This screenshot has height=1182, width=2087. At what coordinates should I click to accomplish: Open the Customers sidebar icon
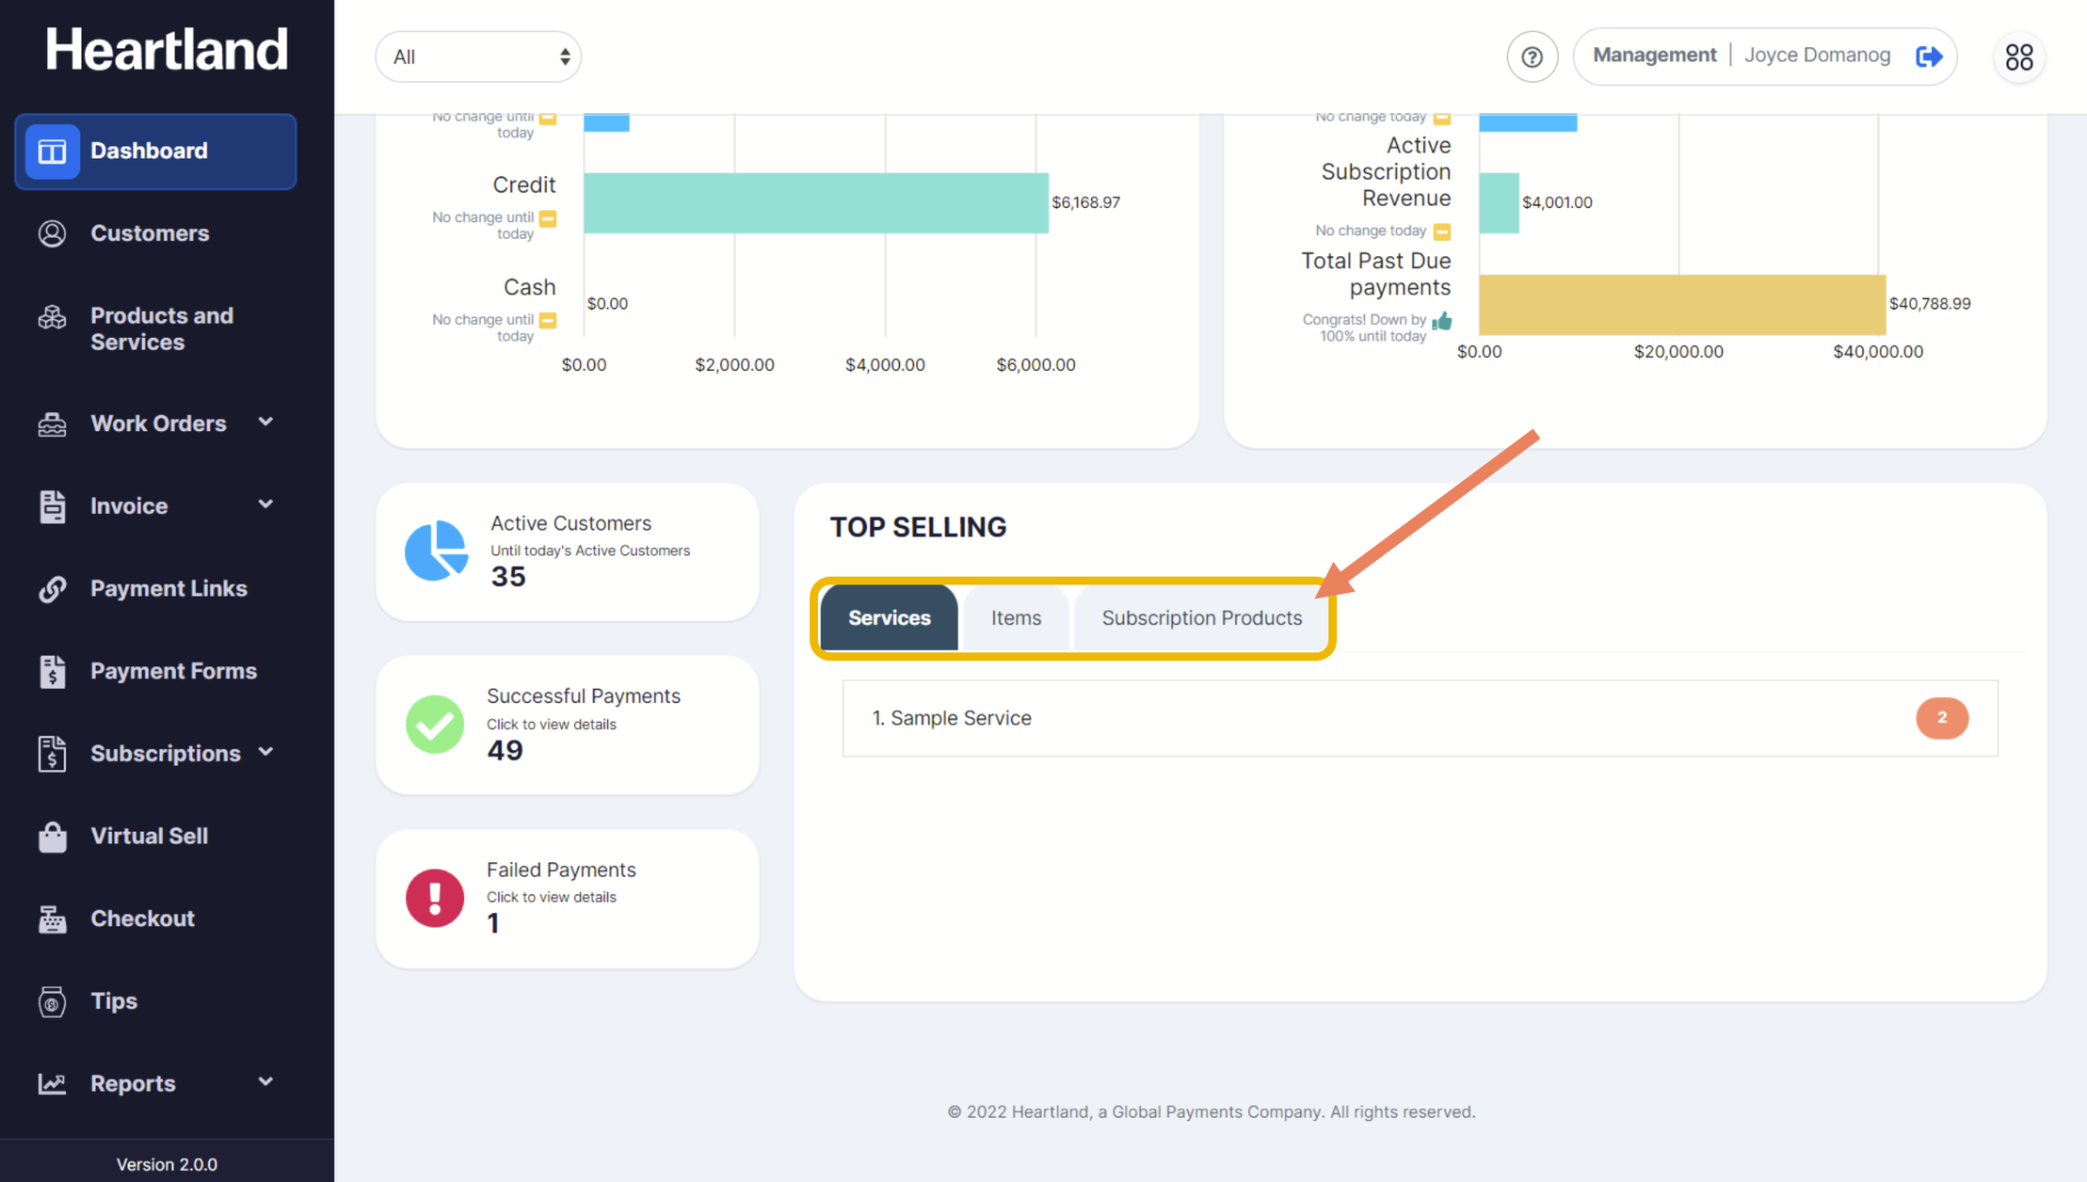point(52,233)
